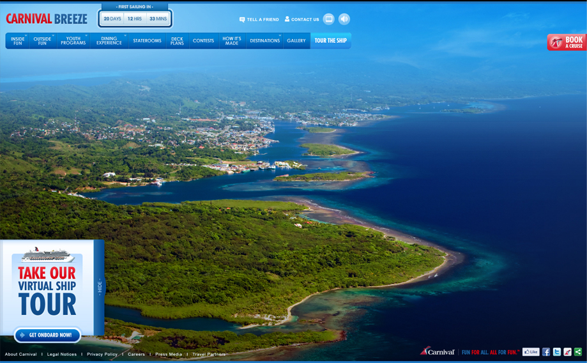Hide the Virtual Ship Tour panel
The height and width of the screenshot is (363, 587).
tap(100, 287)
